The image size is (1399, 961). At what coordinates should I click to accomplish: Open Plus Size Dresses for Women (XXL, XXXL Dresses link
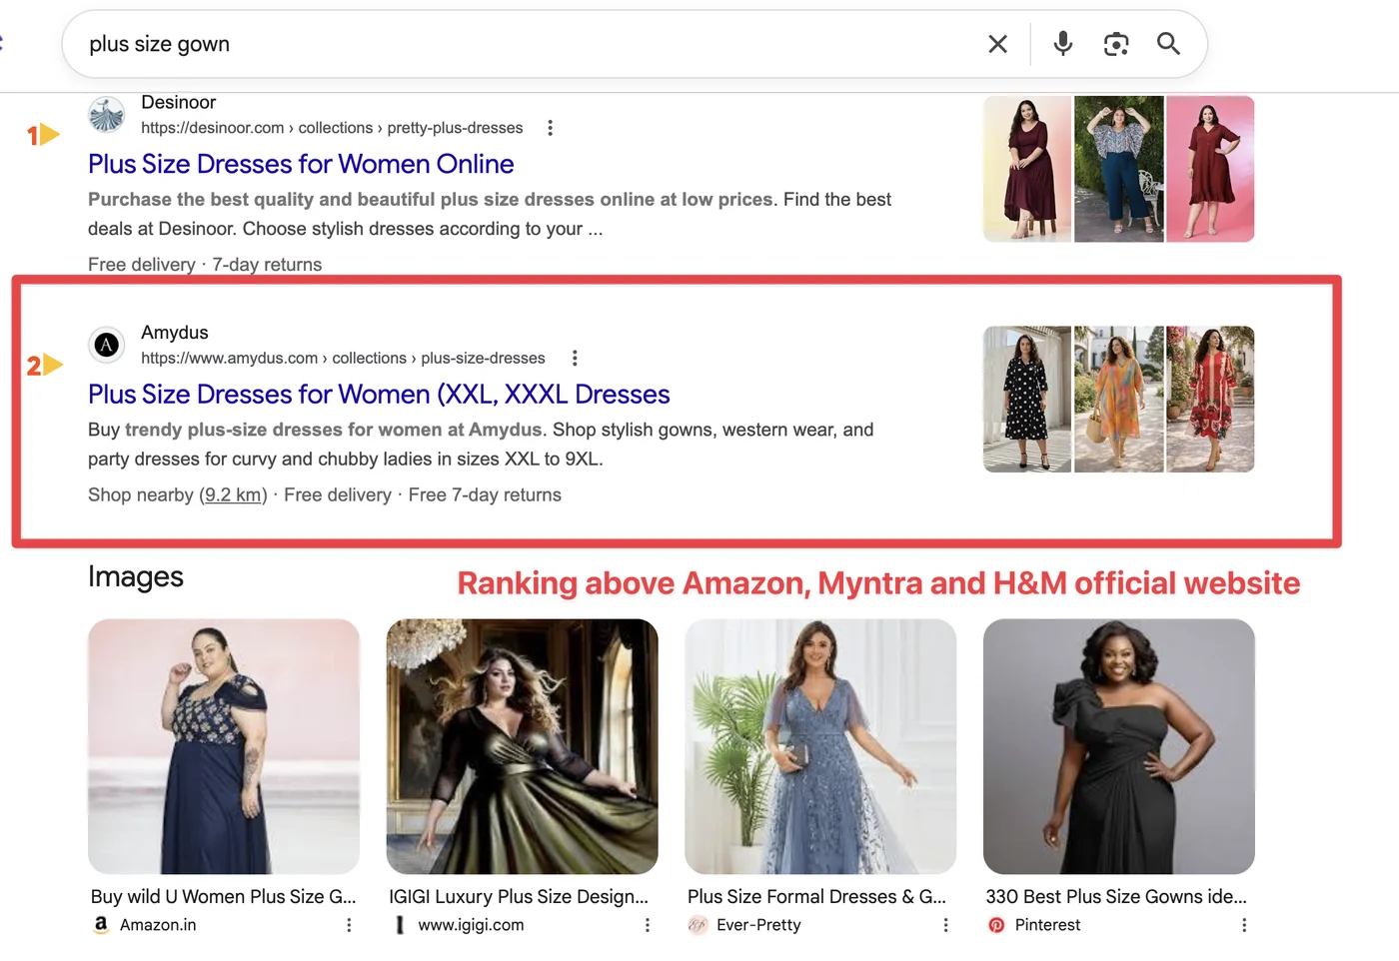(x=379, y=395)
